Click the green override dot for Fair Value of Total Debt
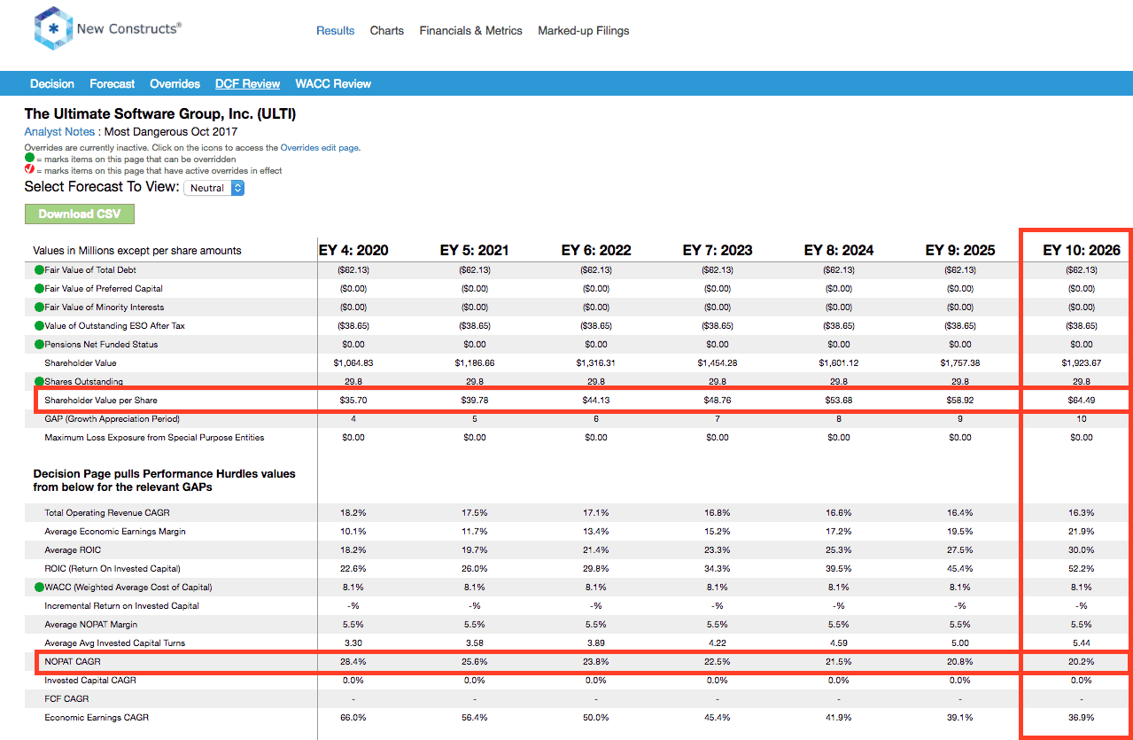The image size is (1133, 740). (39, 269)
